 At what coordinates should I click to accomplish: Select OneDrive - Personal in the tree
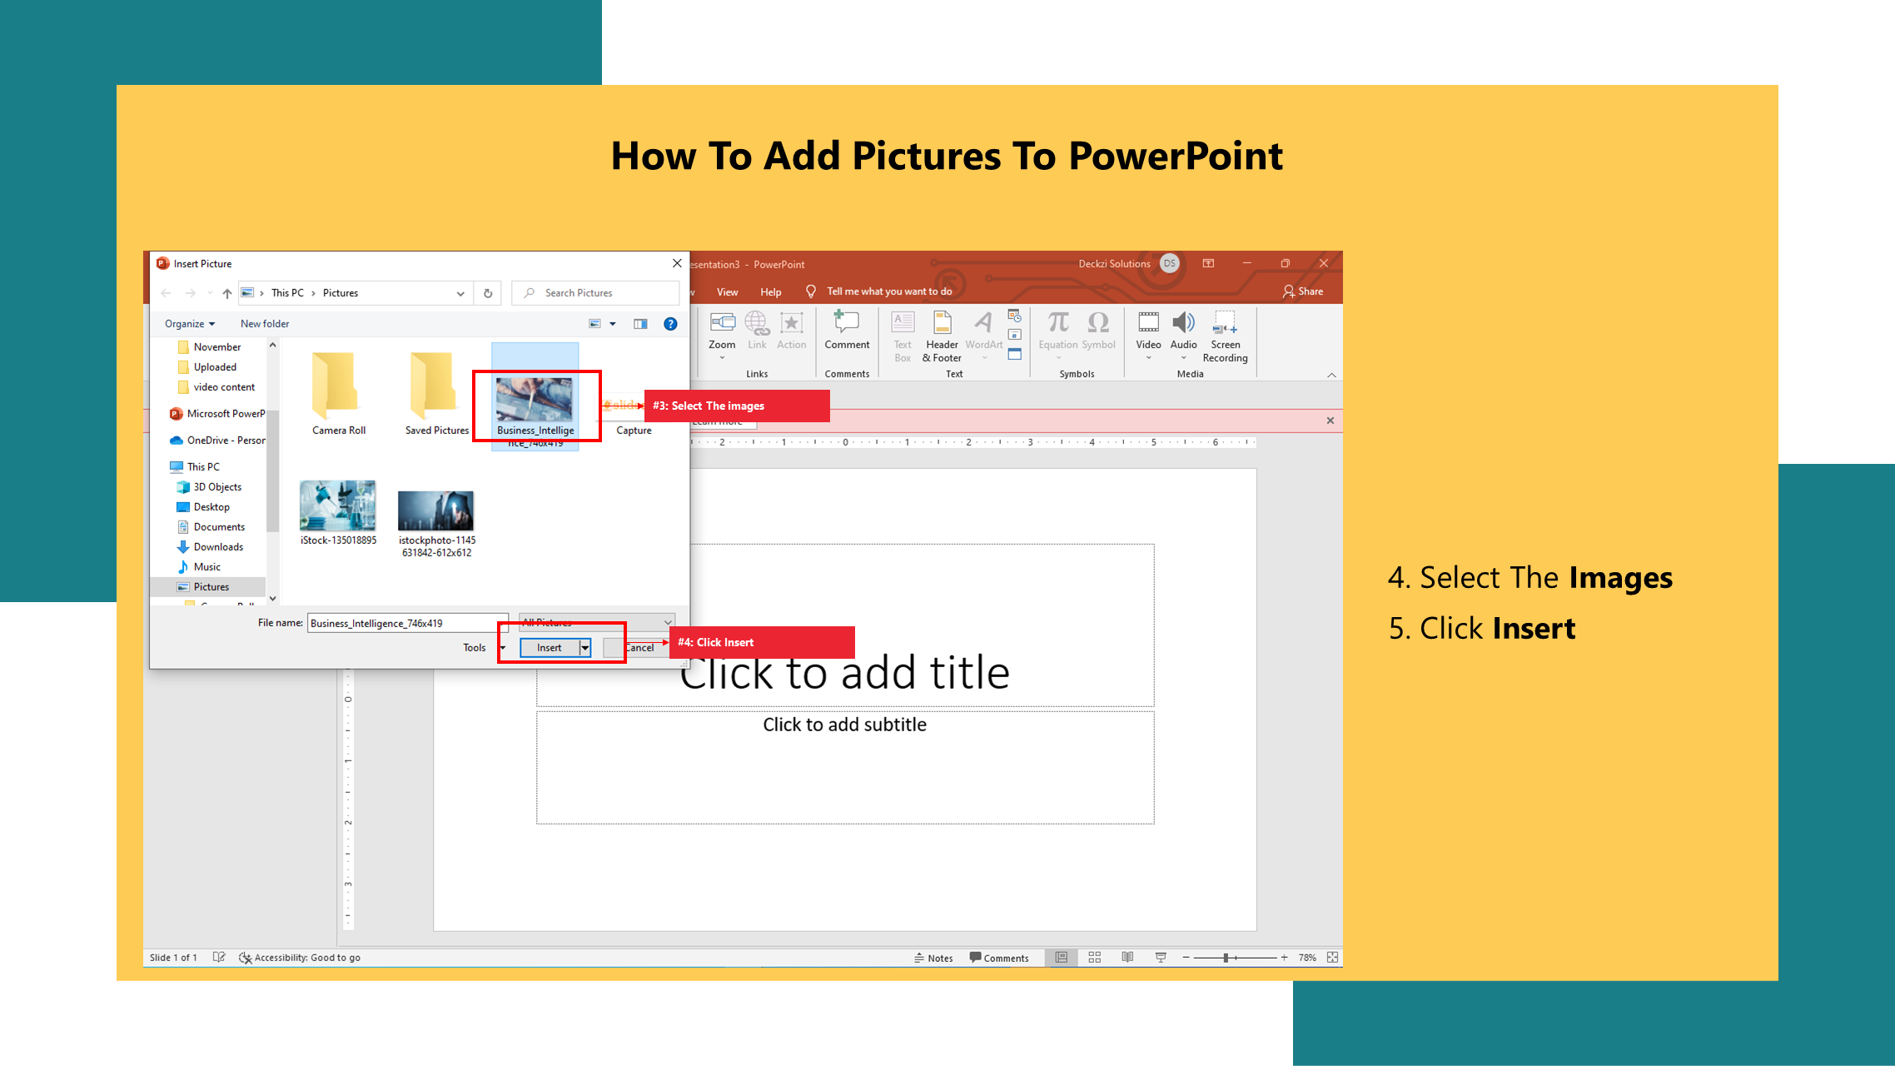(x=217, y=441)
